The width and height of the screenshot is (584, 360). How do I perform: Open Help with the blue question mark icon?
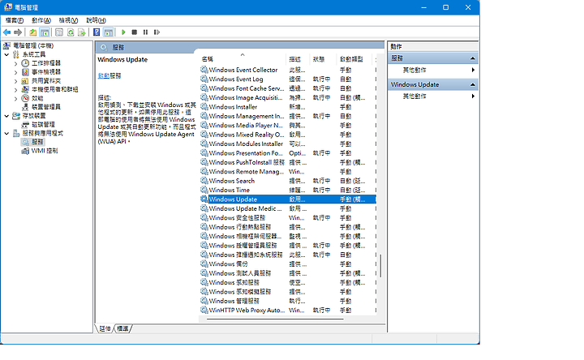click(97, 32)
